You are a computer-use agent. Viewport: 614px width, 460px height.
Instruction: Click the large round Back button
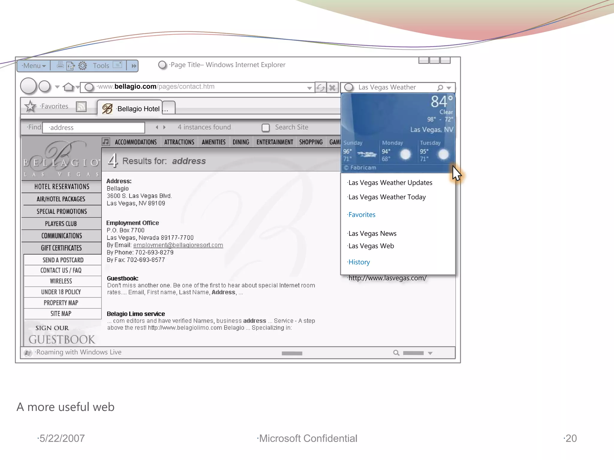[28, 86]
